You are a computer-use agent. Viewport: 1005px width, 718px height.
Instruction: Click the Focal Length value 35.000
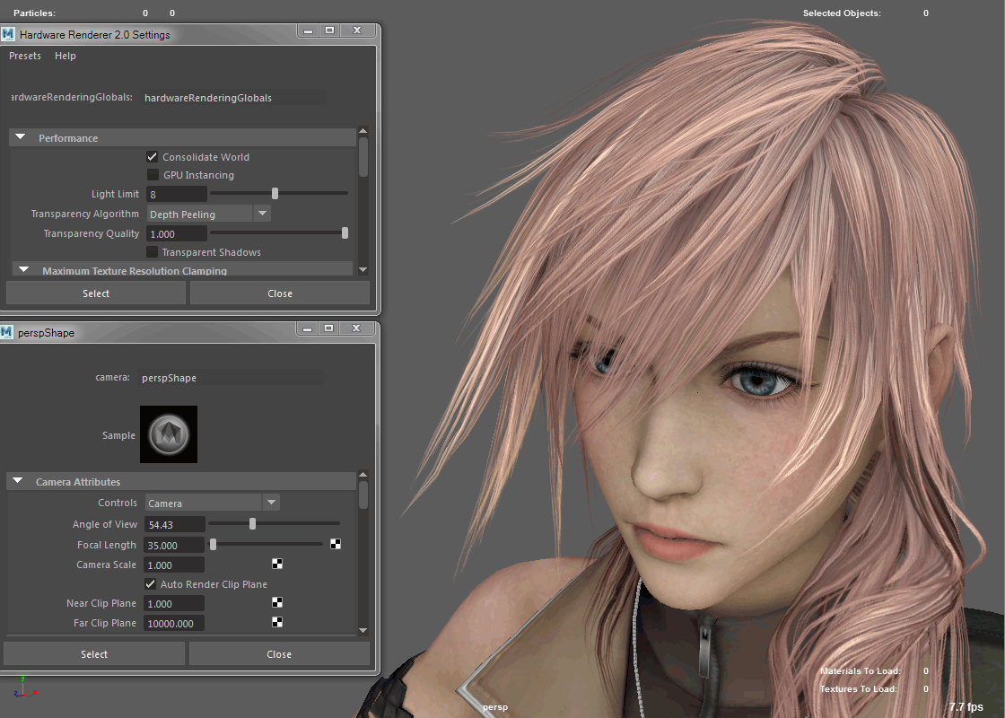pyautogui.click(x=174, y=545)
